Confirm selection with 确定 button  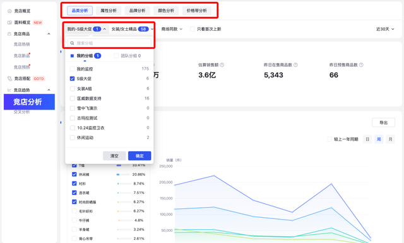coord(140,156)
